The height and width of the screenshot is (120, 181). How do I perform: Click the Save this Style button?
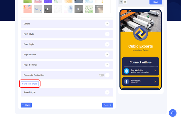tap(30, 84)
